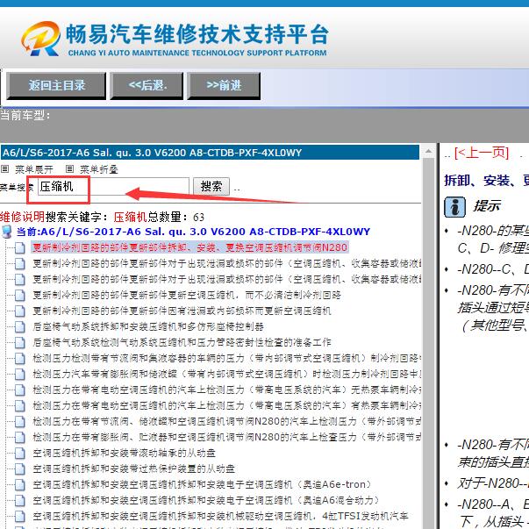Open 电动空调压缩机 item for 有热泵车辆
Image resolution: width=529 pixels, height=529 pixels.
click(226, 405)
